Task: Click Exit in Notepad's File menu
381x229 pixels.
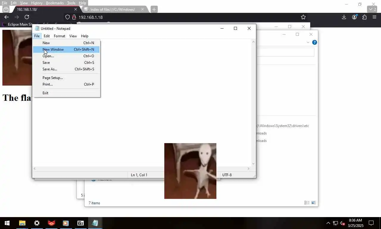Action: [66, 93]
